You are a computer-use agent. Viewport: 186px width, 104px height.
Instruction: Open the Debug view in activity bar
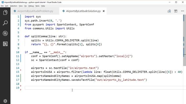click(5, 34)
